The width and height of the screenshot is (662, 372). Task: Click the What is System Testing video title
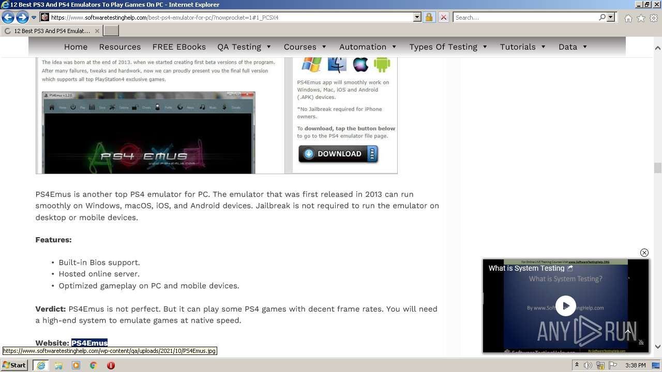(x=526, y=268)
